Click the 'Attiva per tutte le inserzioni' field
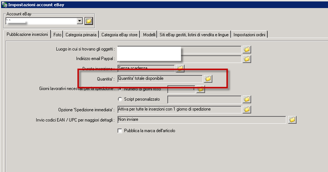Viewport: 328px width, 172px height. click(179, 109)
